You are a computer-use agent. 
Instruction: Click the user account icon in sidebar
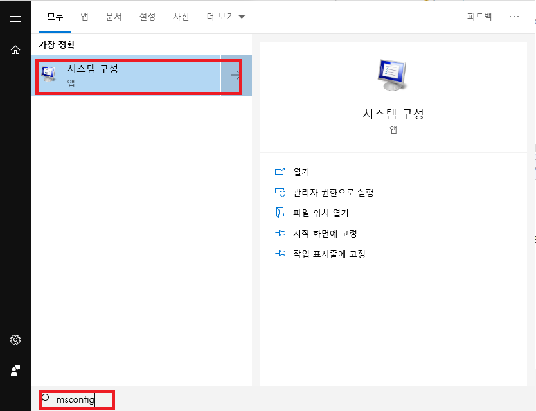[x=15, y=371]
